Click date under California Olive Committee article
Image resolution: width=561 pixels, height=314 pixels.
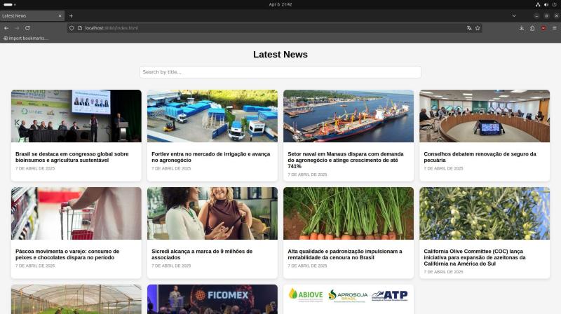(443, 272)
